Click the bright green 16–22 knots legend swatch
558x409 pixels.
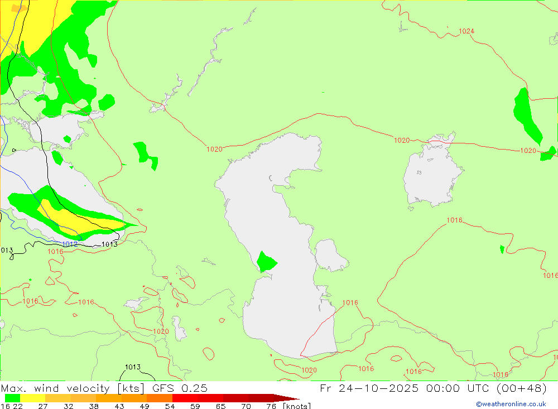coord(12,398)
